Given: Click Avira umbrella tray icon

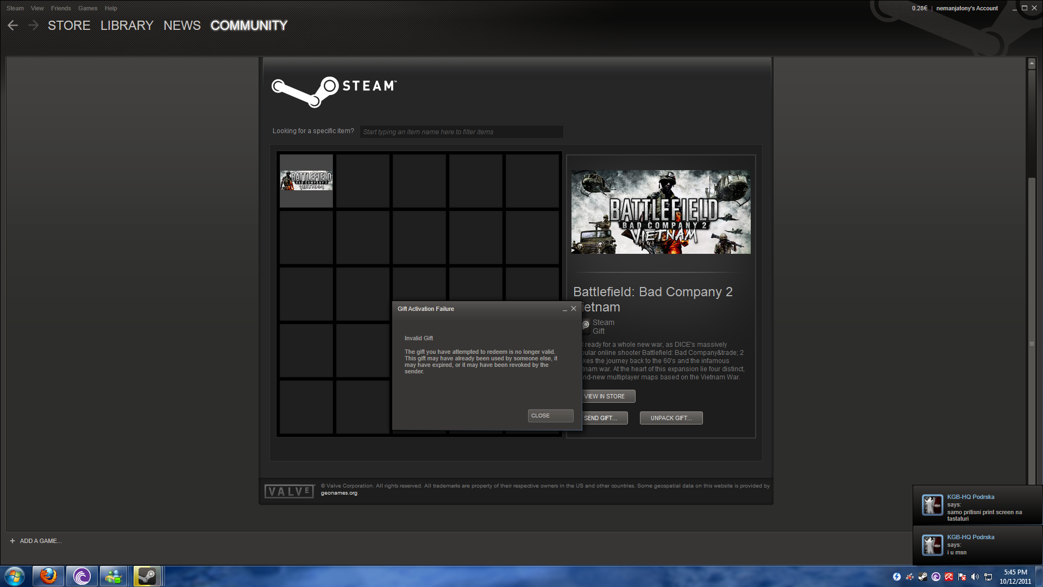Looking at the screenshot, I should (x=949, y=577).
